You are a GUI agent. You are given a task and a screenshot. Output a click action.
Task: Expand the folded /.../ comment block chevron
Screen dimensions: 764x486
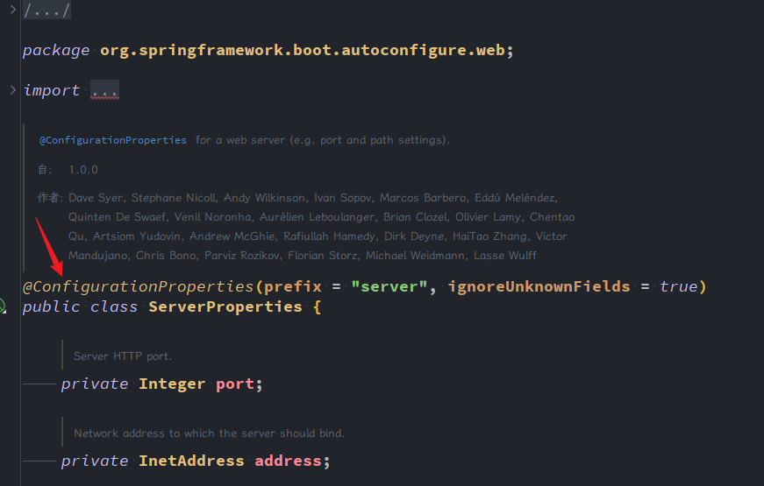point(12,10)
